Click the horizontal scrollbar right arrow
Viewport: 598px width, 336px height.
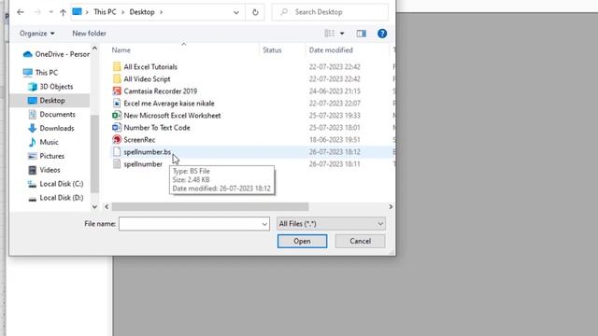[x=391, y=207]
